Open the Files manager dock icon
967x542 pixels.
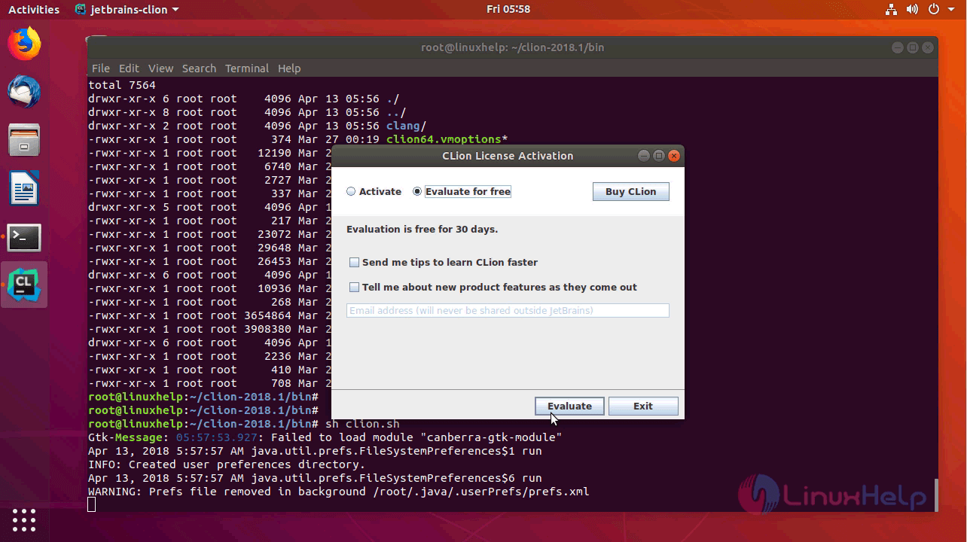(x=24, y=140)
